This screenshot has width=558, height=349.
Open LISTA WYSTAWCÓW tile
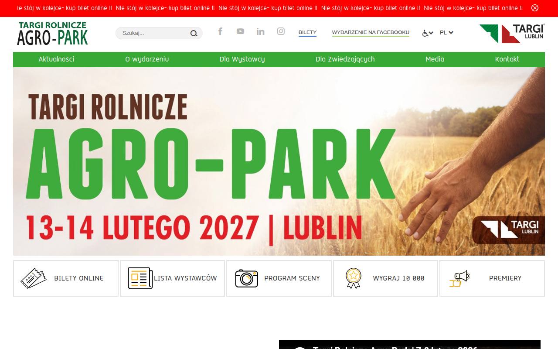[x=172, y=278]
